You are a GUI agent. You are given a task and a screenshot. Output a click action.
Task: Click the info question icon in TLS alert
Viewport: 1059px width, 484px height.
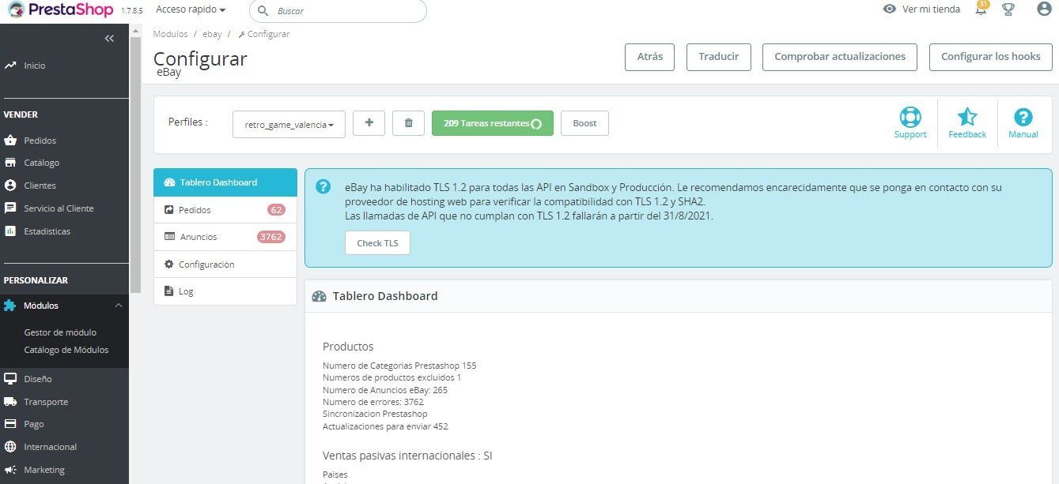323,187
